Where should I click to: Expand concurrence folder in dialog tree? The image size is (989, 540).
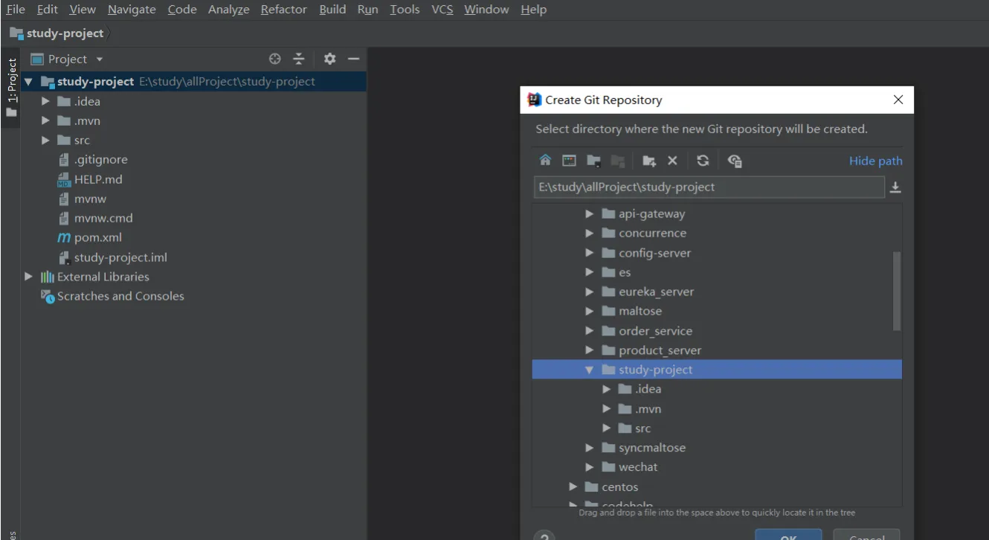[590, 233]
